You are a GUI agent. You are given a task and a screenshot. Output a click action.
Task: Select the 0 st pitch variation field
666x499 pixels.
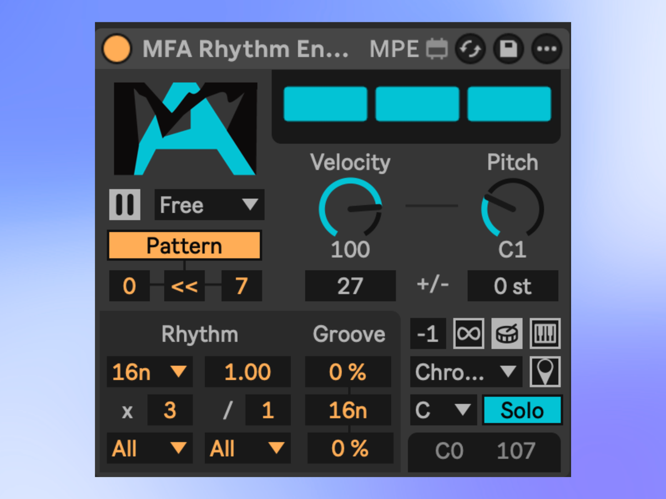click(x=513, y=286)
